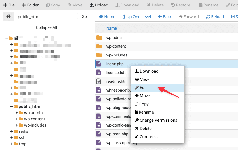The image size is (238, 150).
Task: Expand the wp-content tree node
Action: (x=17, y=119)
